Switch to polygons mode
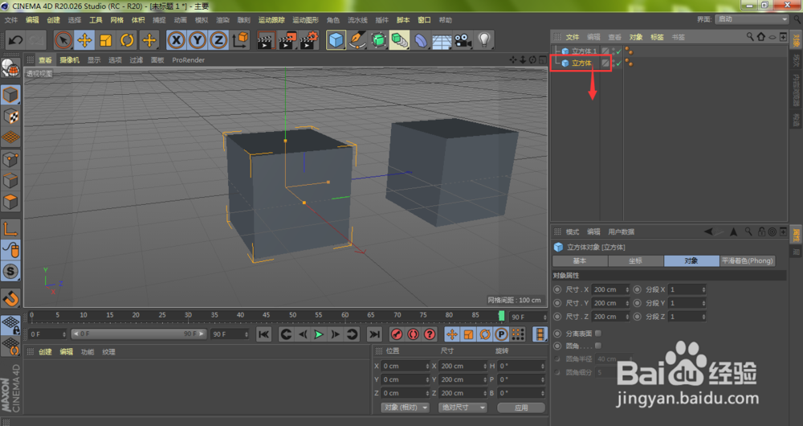803x426 pixels. click(x=10, y=202)
